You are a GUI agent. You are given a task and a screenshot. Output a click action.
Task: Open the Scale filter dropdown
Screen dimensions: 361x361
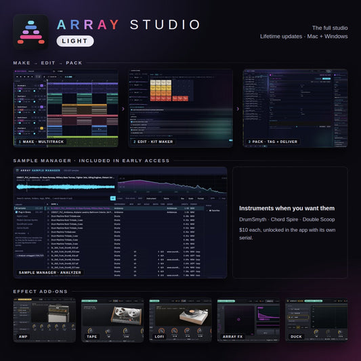(191, 198)
